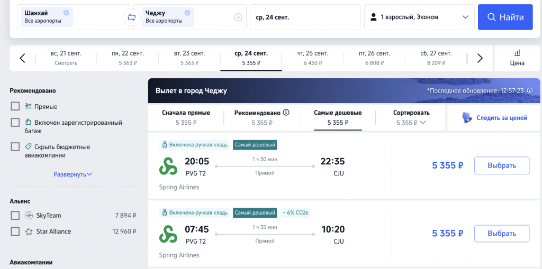Add another destination with plus icon
Viewport: 542px width, 269px height.
238,17
